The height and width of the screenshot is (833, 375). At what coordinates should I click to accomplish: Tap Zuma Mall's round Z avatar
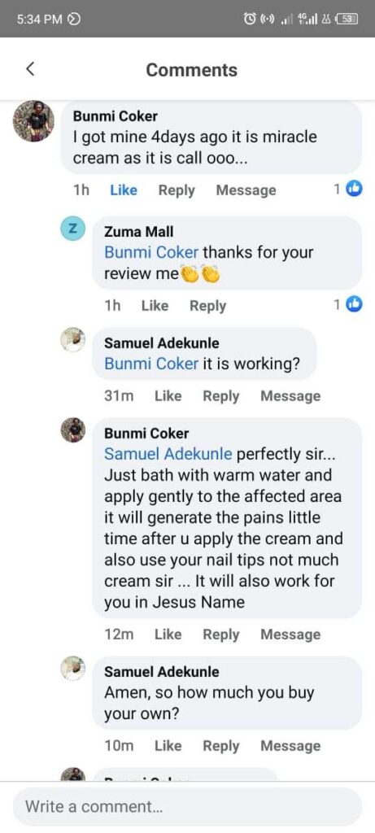pyautogui.click(x=73, y=229)
